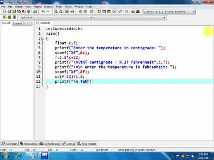Click the New file icon
The width and height of the screenshot is (214, 160).
[4, 12]
